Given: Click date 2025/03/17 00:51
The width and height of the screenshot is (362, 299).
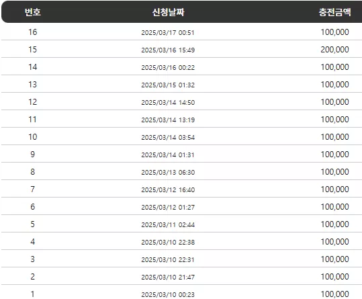Looking at the screenshot, I should [168, 32].
